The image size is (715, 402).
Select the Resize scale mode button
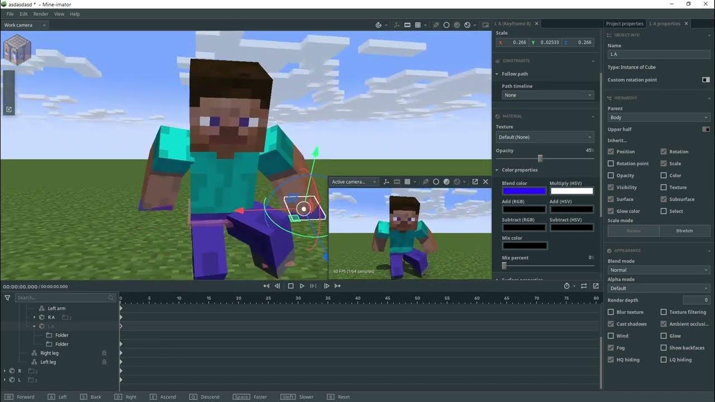click(633, 231)
